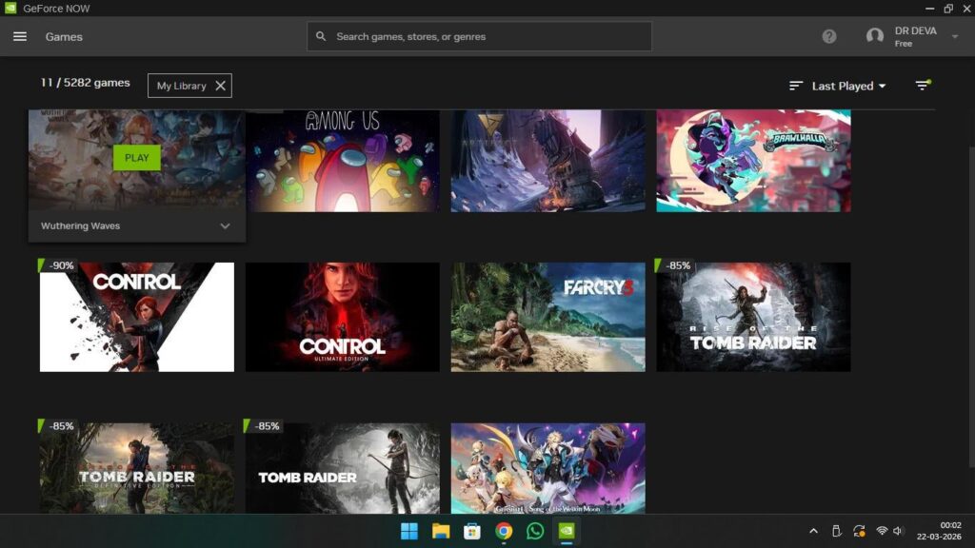Open the help question mark icon
The width and height of the screenshot is (975, 548).
coord(829,37)
